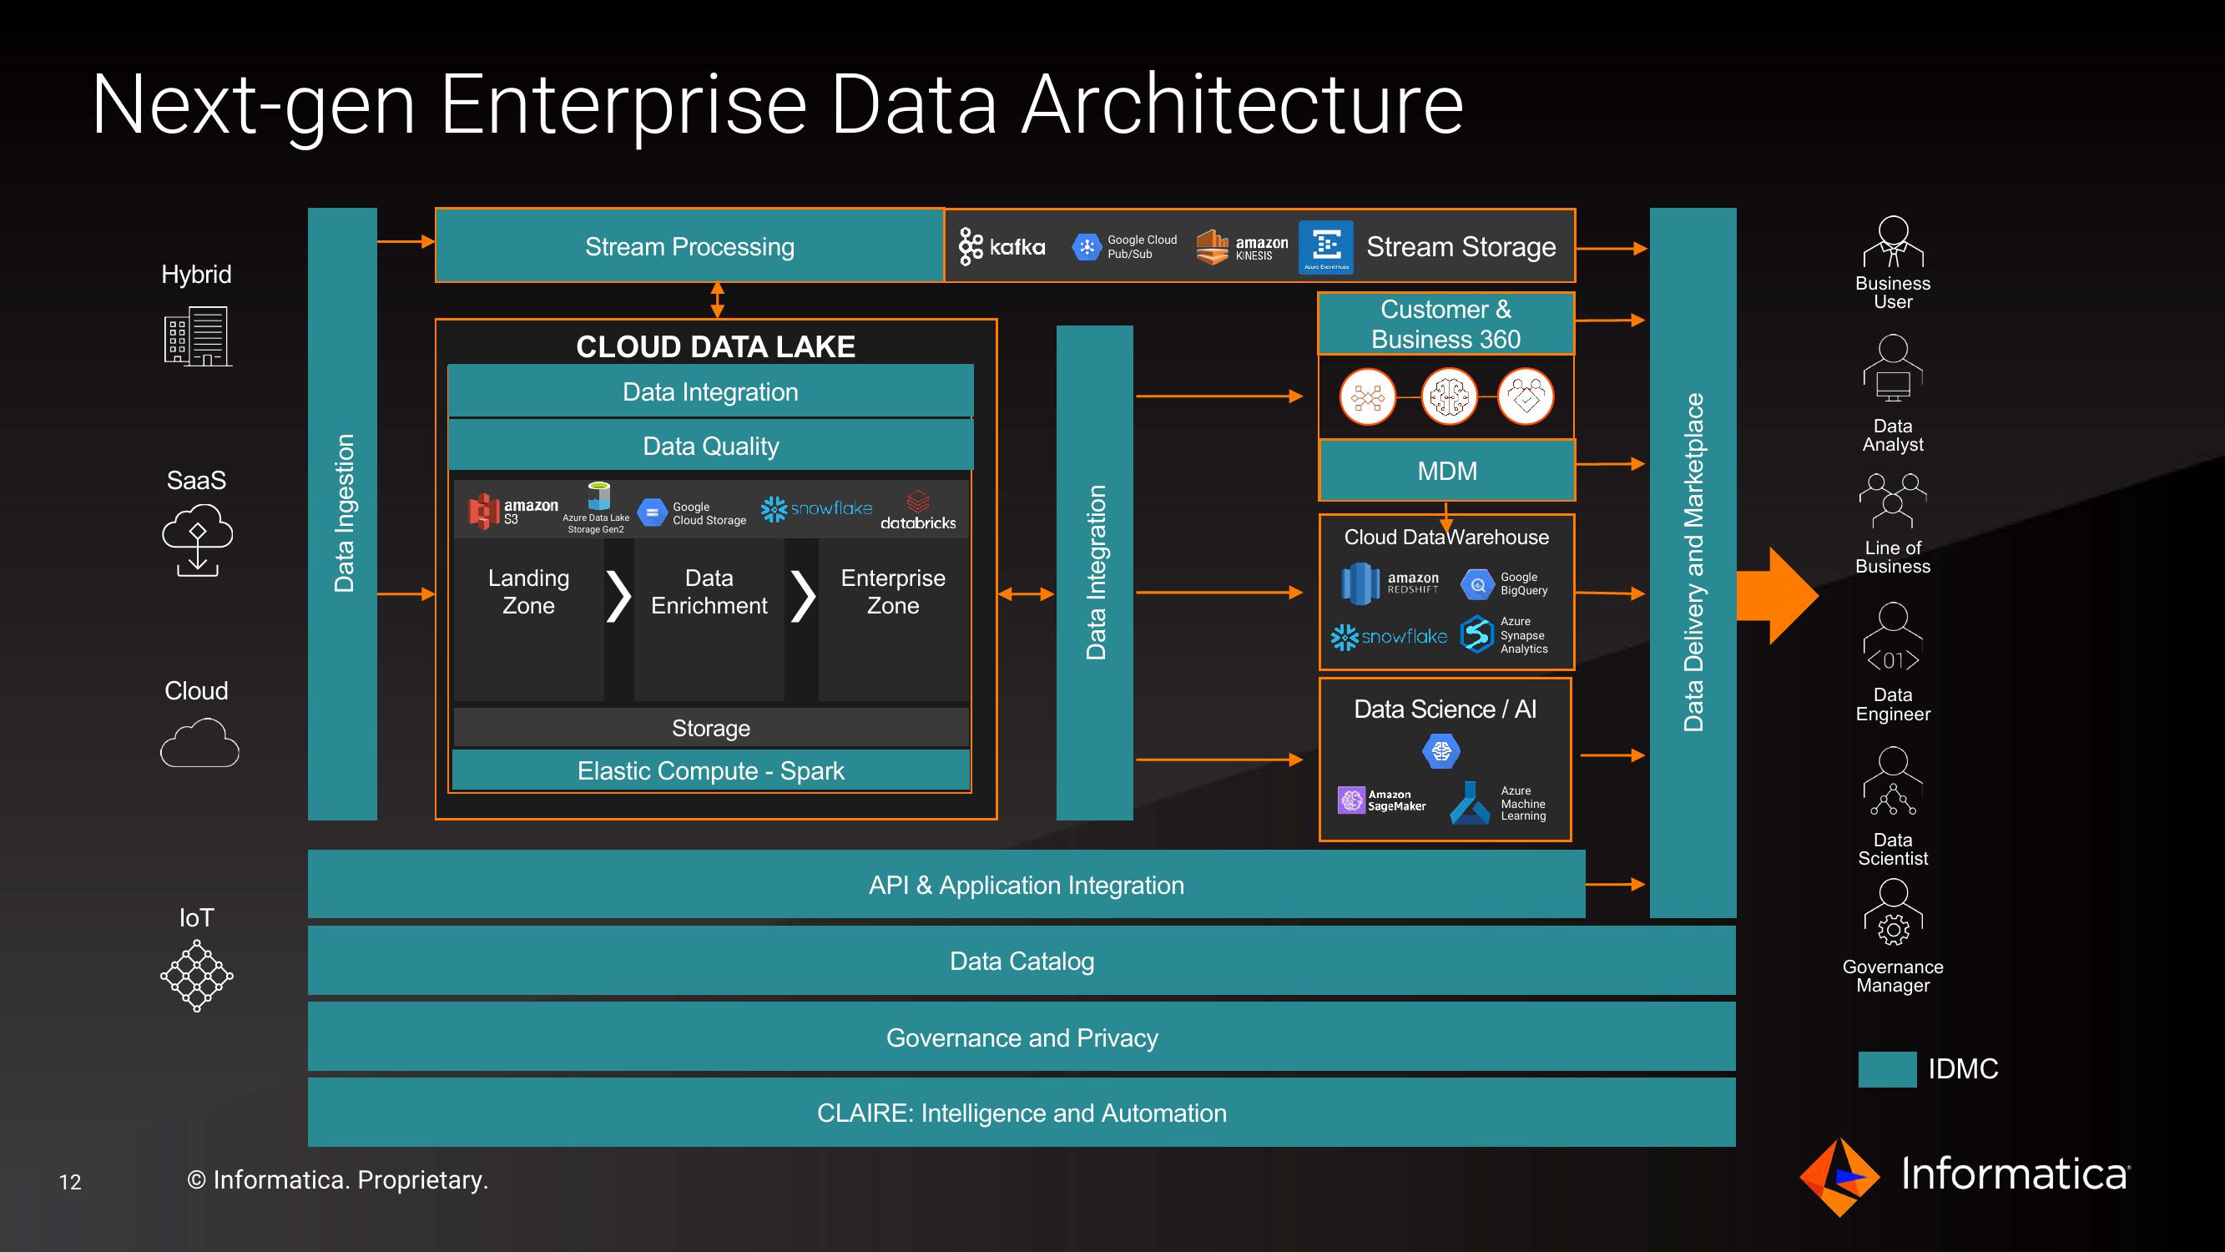Click the Customer & Business 360 block
Viewport: 2225px width, 1252px height.
click(x=1445, y=324)
